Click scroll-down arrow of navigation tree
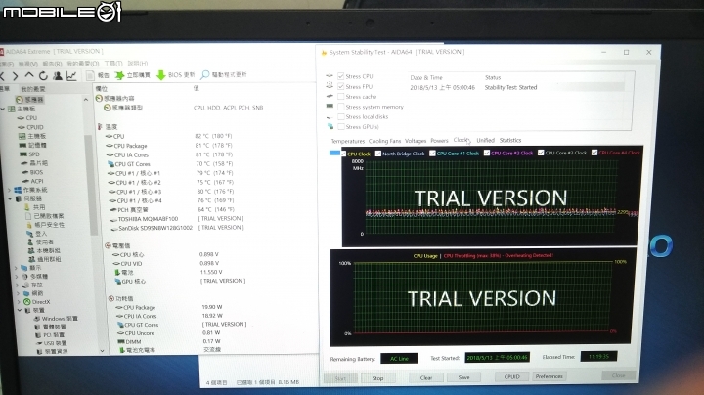This screenshot has height=395, width=704. 103,351
